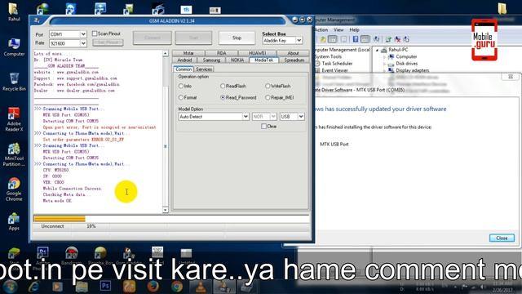Open the Windows Start button

coord(10,287)
